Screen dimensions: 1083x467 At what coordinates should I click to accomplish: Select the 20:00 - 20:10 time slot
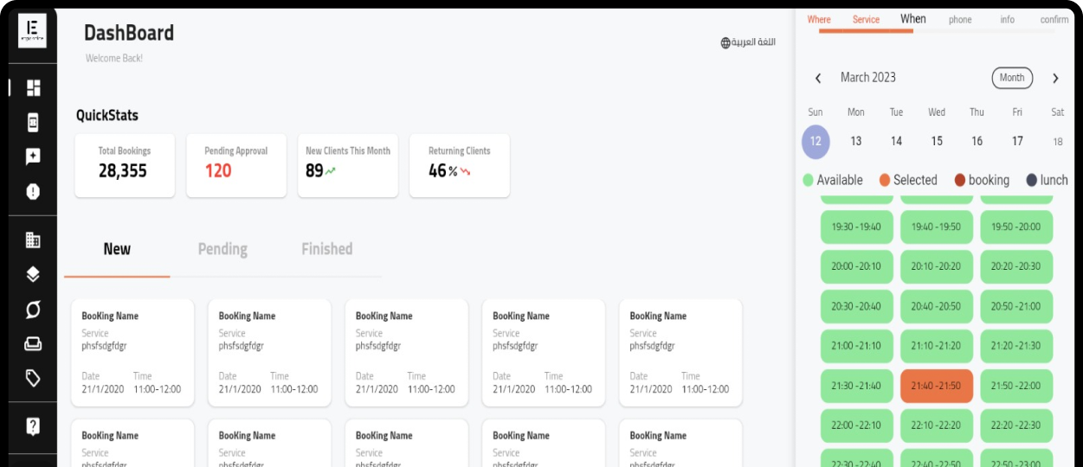tap(855, 266)
